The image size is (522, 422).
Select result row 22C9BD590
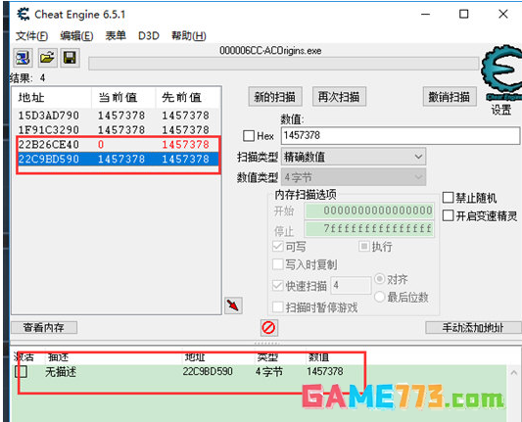tap(117, 159)
